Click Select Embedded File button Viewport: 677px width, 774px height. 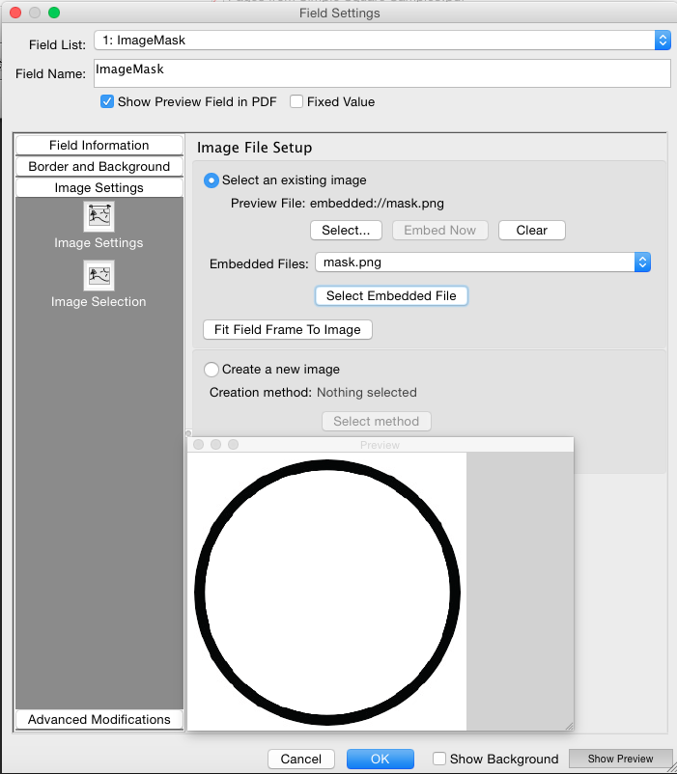(391, 295)
